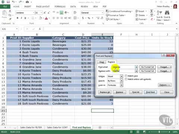This screenshot has height=134, width=179.
Task: Click the Replace with input field
Action: [x=123, y=71]
